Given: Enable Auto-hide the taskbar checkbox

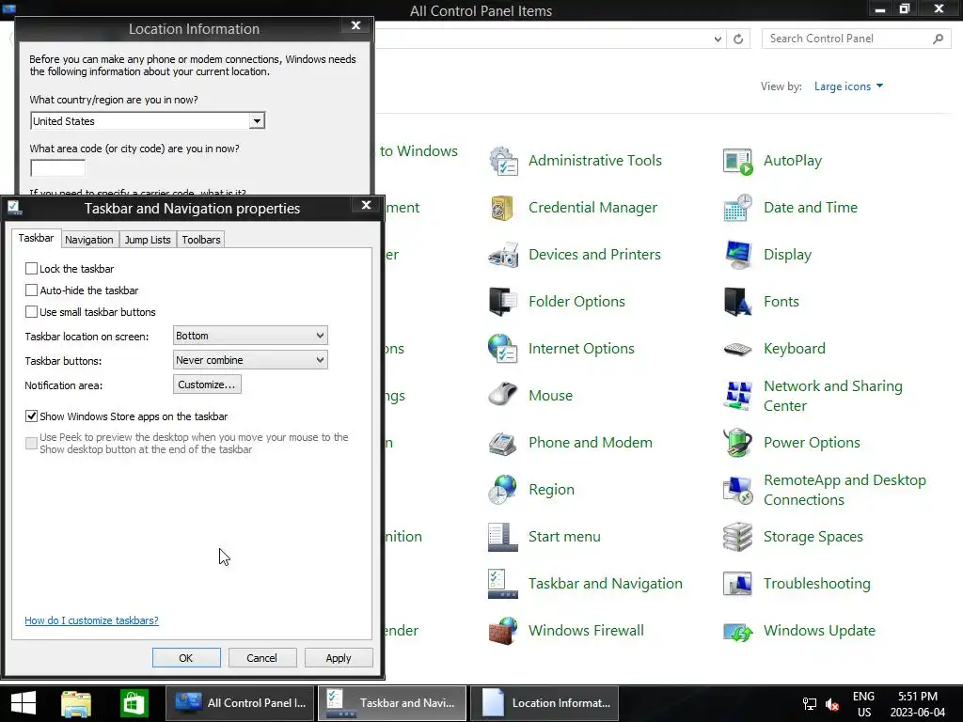Looking at the screenshot, I should (x=31, y=290).
